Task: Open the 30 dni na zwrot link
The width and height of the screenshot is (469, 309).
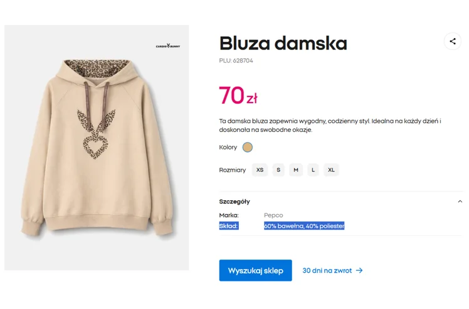Action: (x=327, y=271)
